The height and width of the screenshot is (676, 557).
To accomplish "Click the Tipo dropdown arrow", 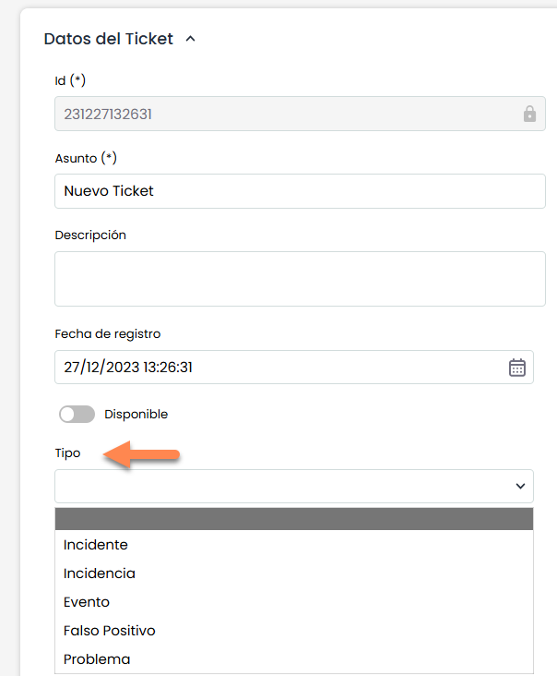I will (x=521, y=486).
